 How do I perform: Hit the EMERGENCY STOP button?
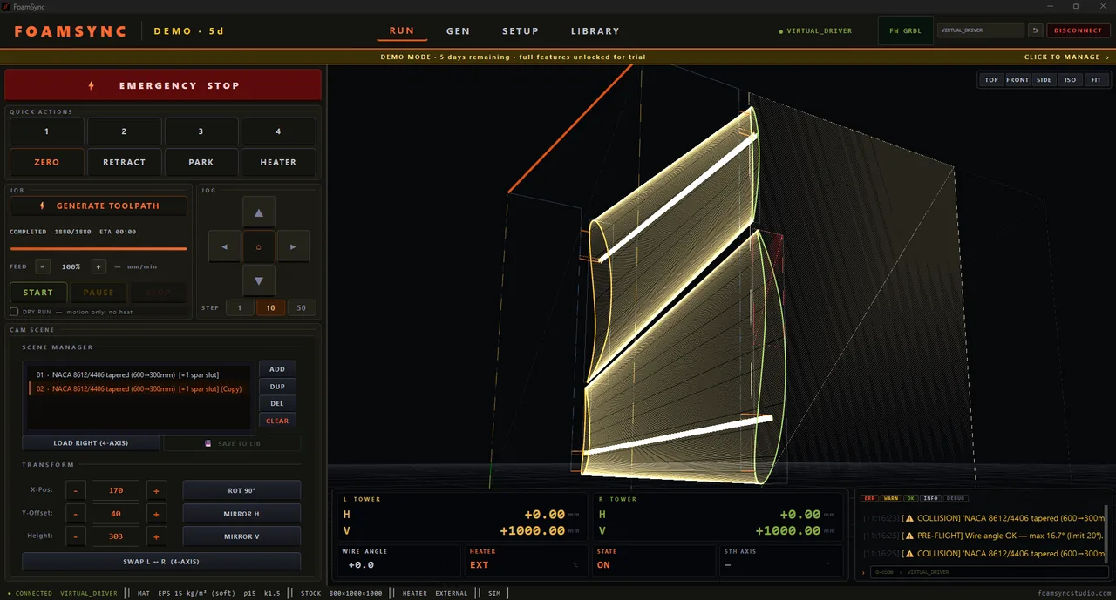tap(163, 85)
